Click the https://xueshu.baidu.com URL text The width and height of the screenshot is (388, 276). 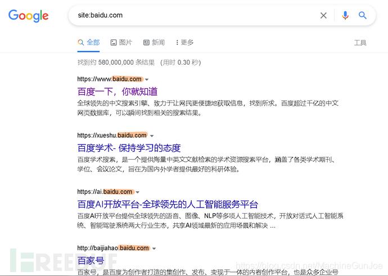pyautogui.click(x=112, y=135)
